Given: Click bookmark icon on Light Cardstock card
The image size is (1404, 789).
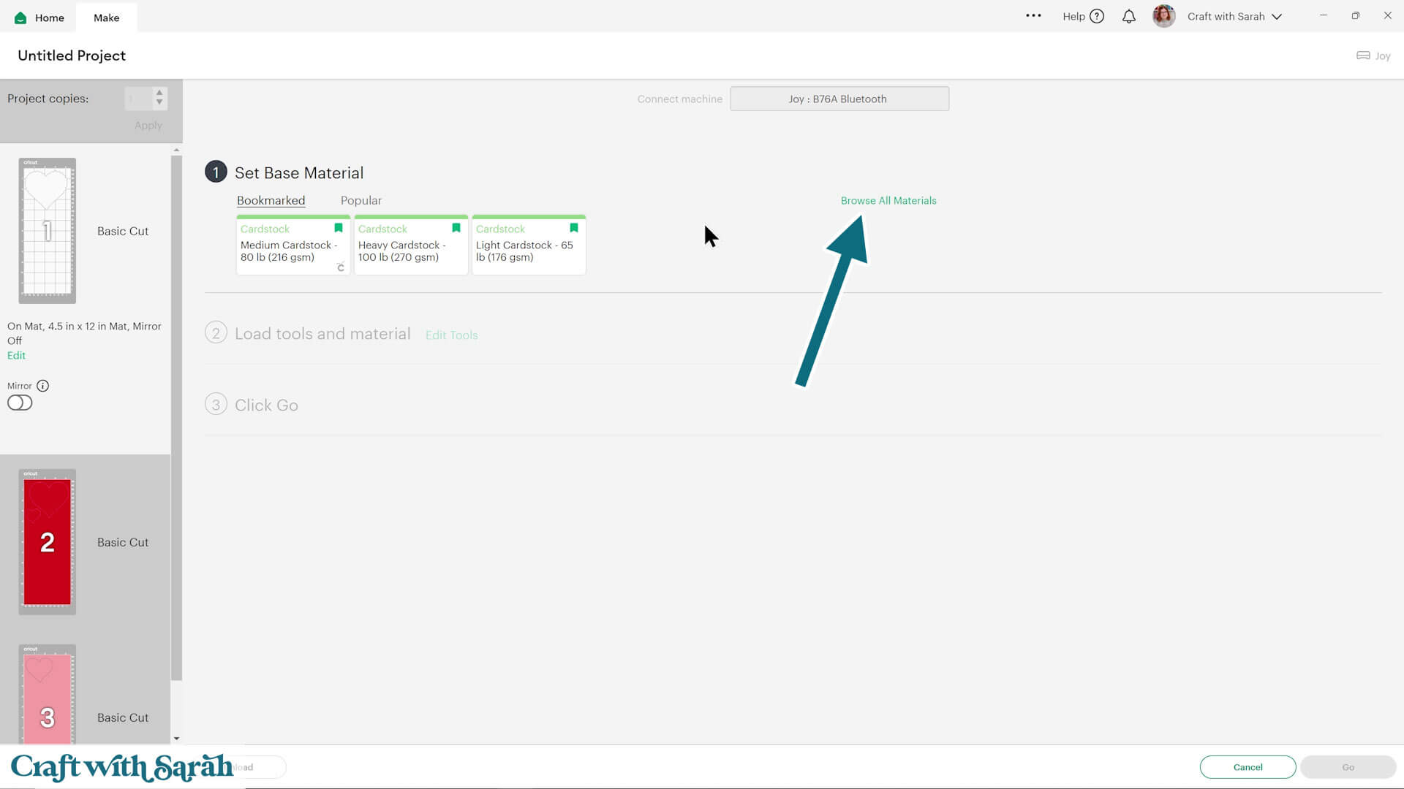Looking at the screenshot, I should tap(573, 228).
